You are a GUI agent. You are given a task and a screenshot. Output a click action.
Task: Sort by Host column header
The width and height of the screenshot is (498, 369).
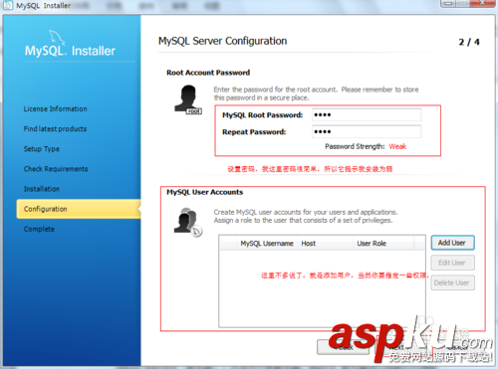(326, 244)
